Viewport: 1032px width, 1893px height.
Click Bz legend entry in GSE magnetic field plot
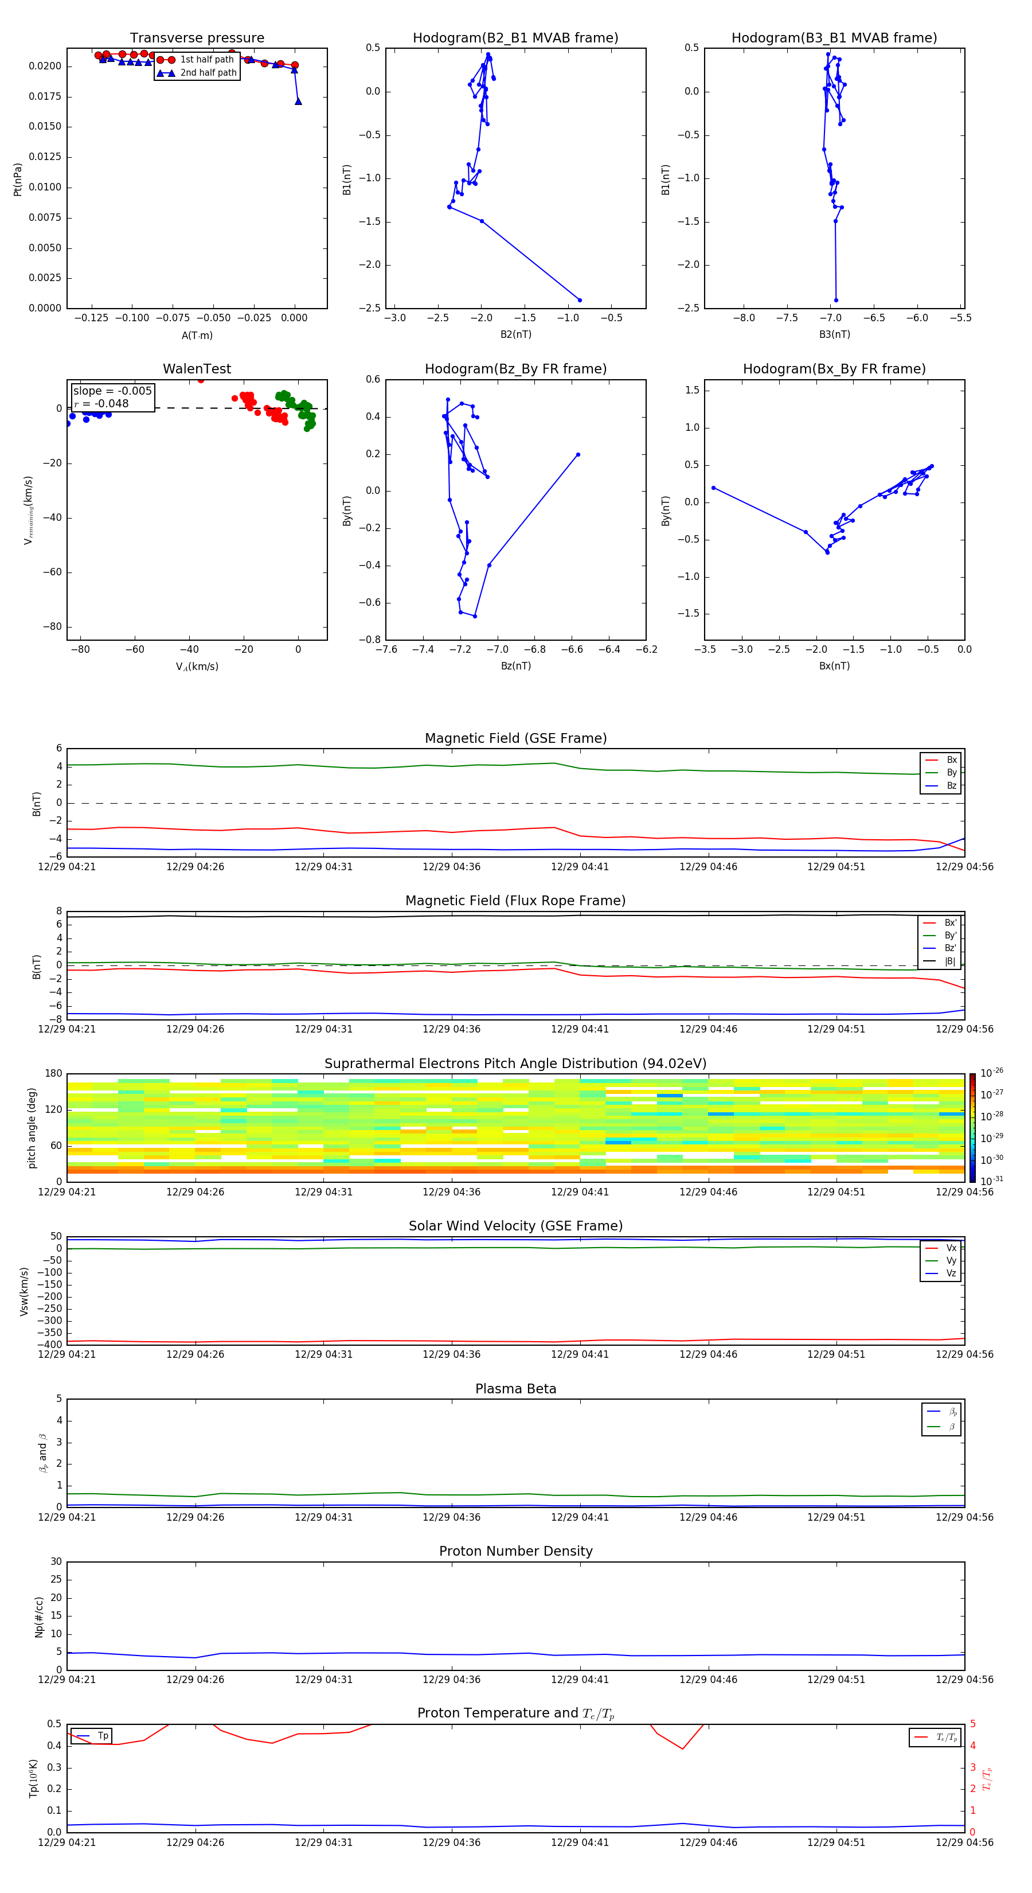[x=941, y=785]
